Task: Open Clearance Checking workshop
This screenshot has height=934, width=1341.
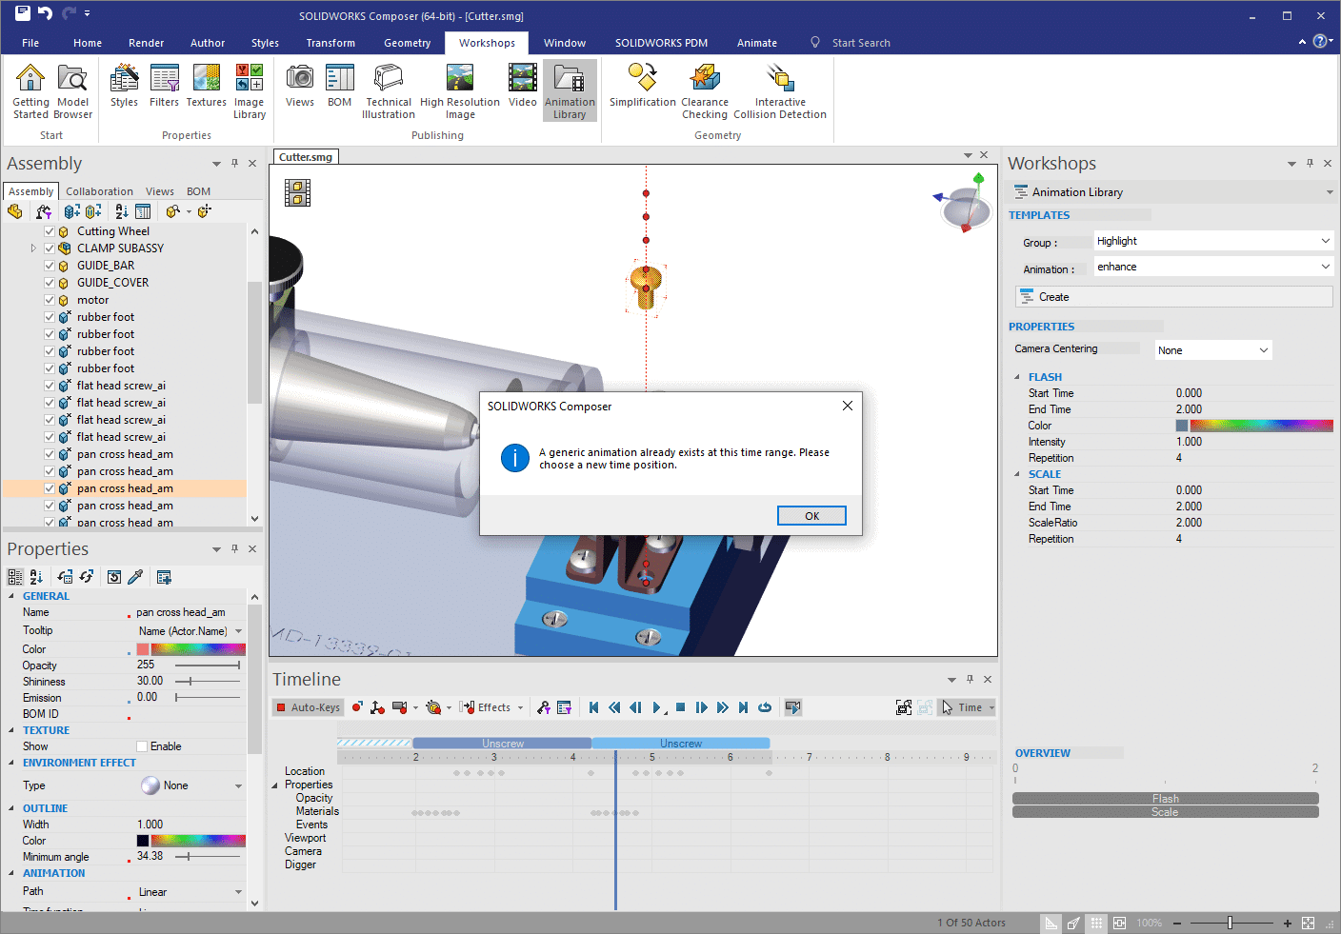Action: tap(705, 91)
